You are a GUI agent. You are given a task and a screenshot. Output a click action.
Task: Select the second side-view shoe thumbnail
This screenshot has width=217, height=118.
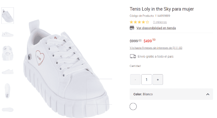click(8, 34)
